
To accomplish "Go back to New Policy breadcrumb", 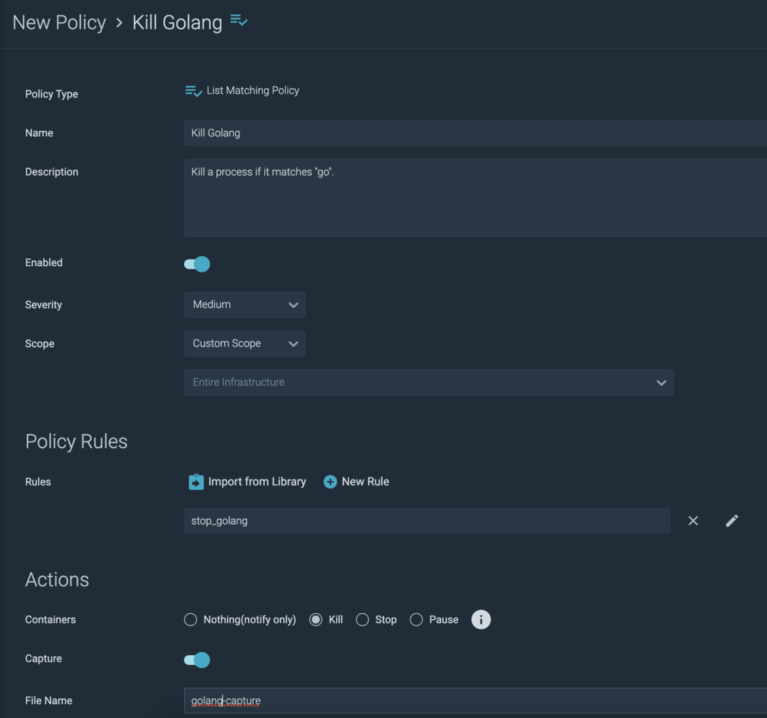I will (59, 22).
